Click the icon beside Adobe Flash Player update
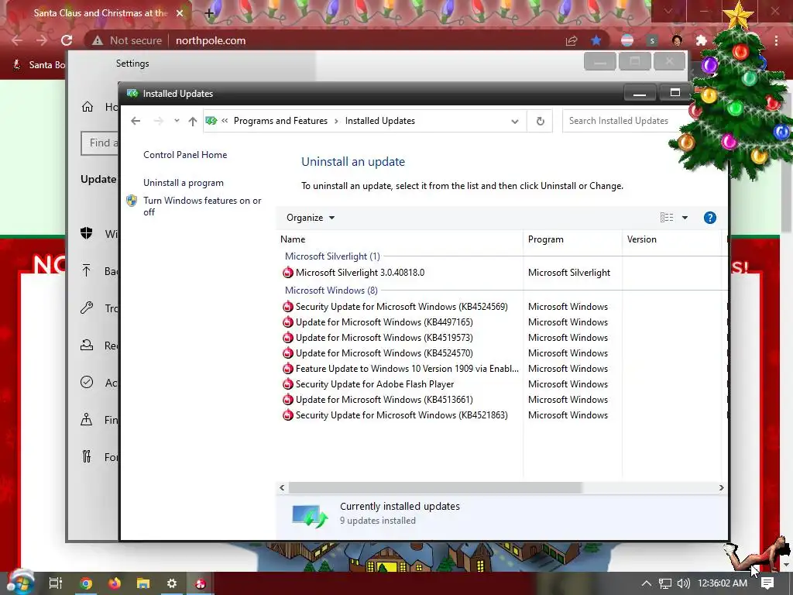 (x=288, y=384)
